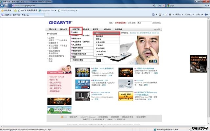Click the Search button next to keyword box

(157, 23)
